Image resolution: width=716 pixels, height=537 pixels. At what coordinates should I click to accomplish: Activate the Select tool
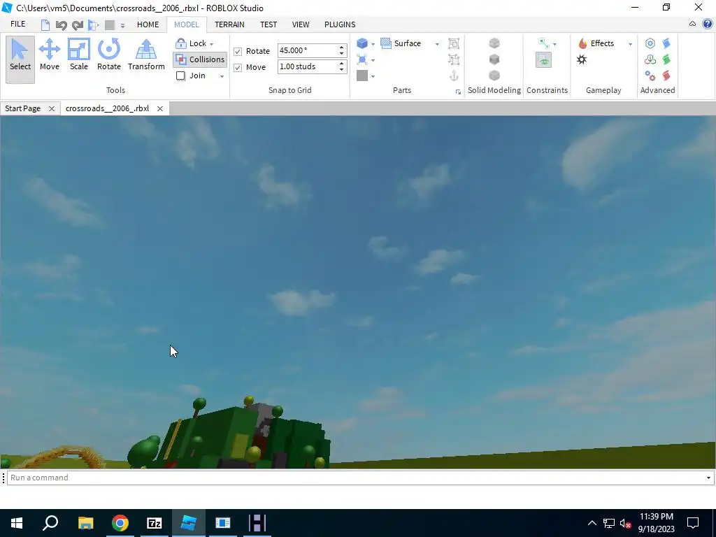coord(20,59)
